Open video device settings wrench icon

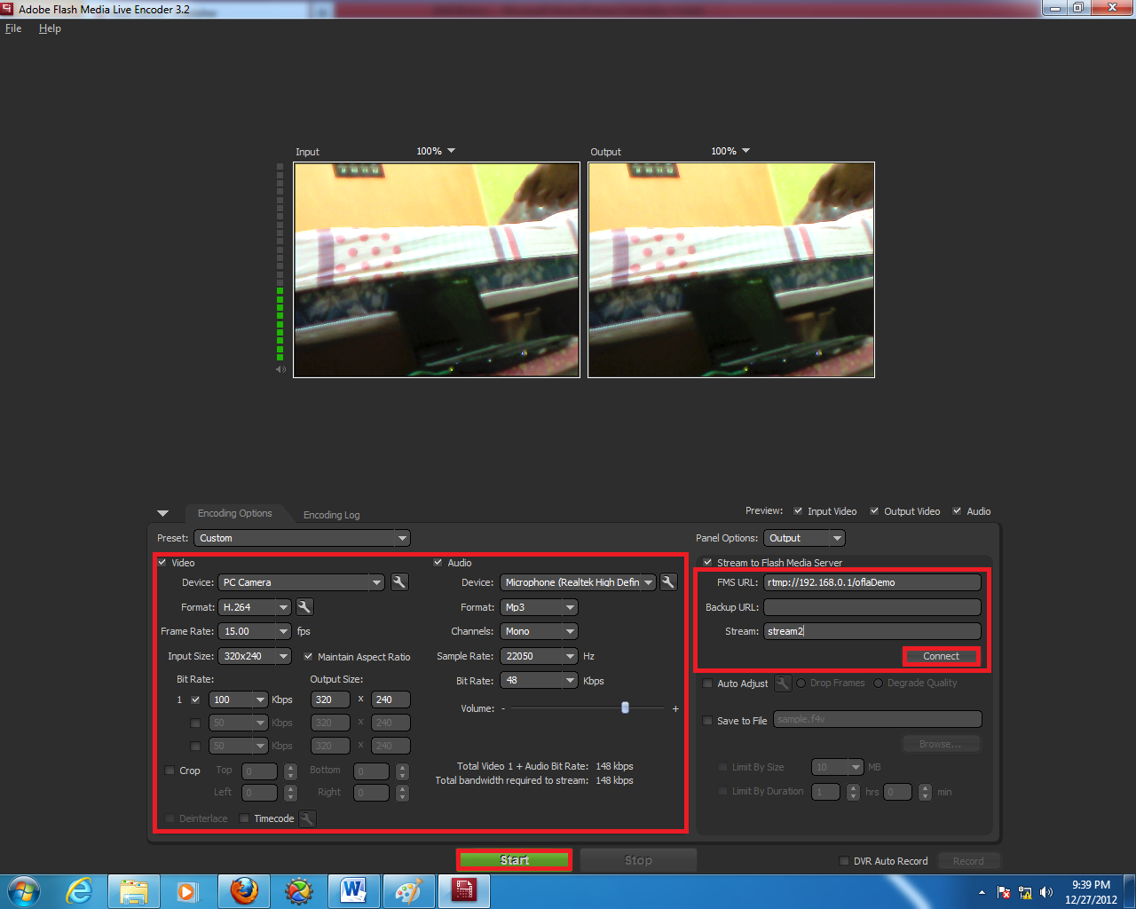pos(399,582)
